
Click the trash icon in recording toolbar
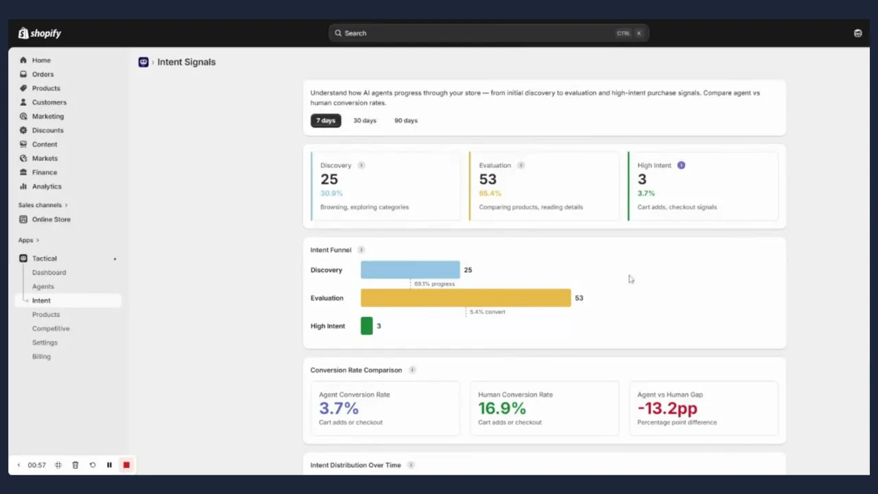75,465
